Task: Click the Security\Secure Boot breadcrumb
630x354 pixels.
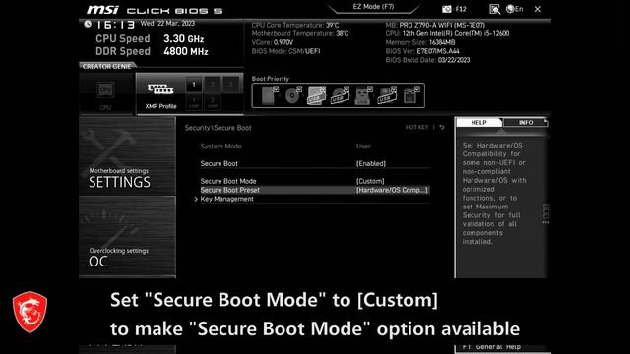Action: [x=218, y=128]
